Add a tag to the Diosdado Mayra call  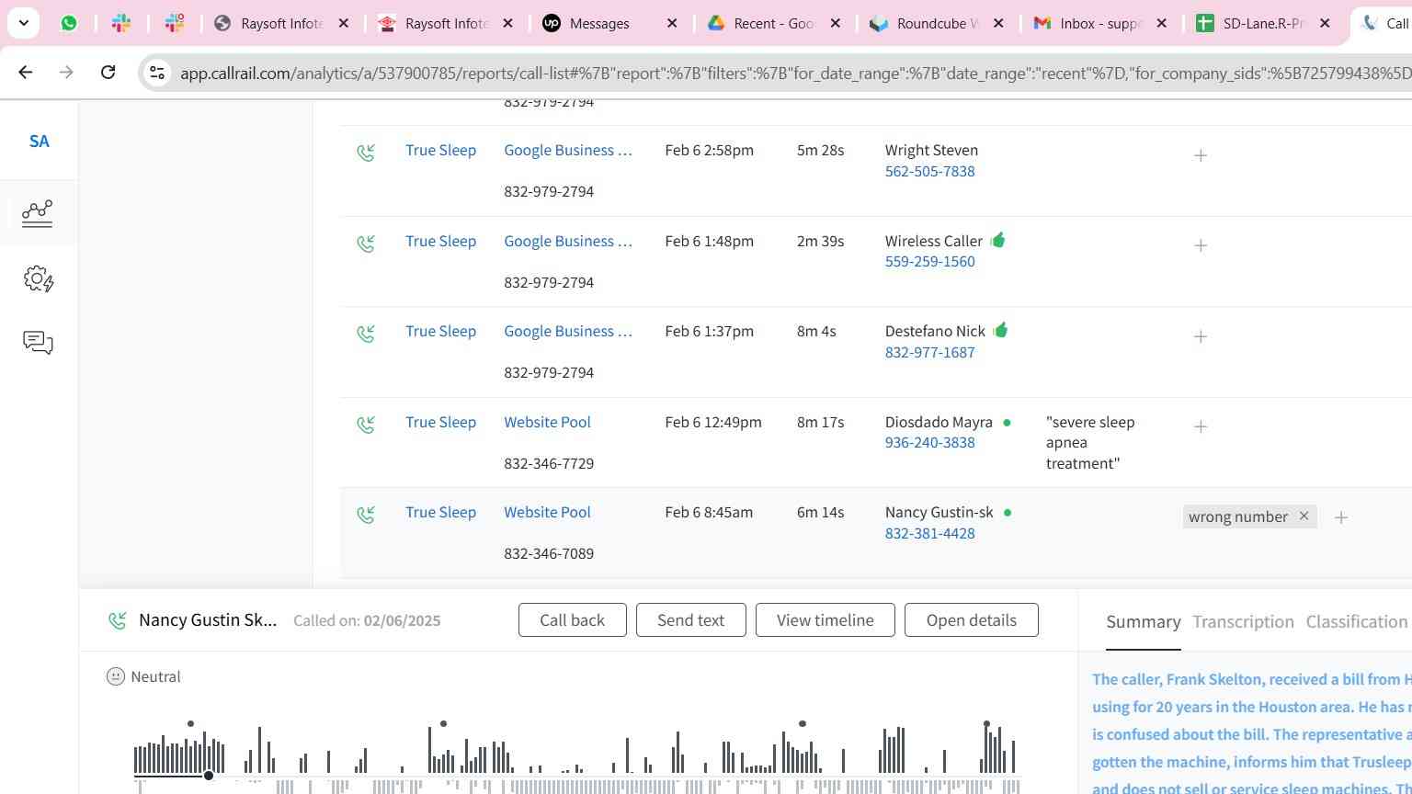(1201, 426)
